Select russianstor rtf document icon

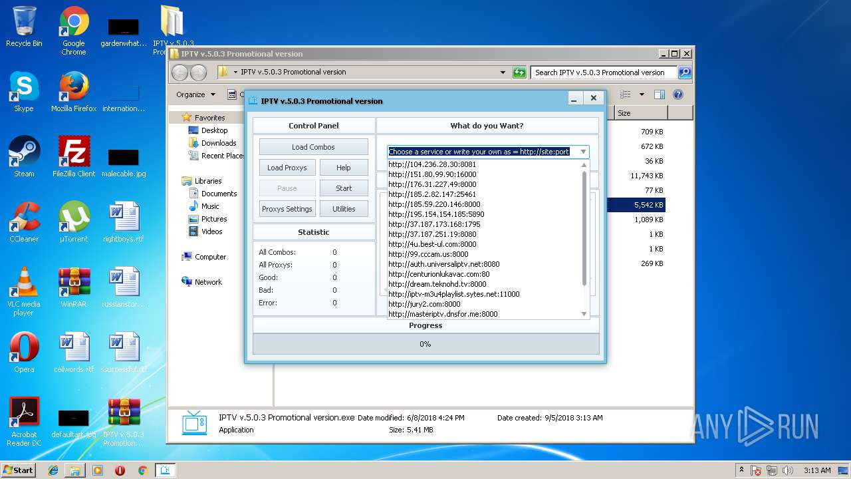[x=124, y=287]
